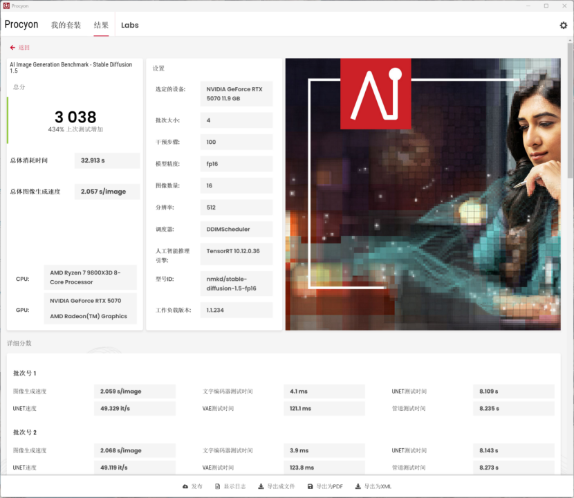Click the vertical scrollbar on the right
Image resolution: width=574 pixels, height=498 pixels.
(570, 111)
